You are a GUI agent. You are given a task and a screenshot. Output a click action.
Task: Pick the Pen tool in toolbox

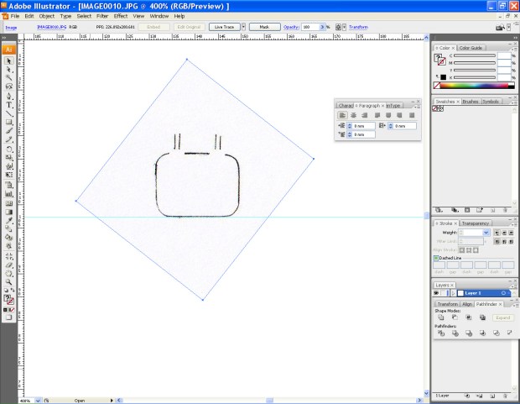click(9, 95)
